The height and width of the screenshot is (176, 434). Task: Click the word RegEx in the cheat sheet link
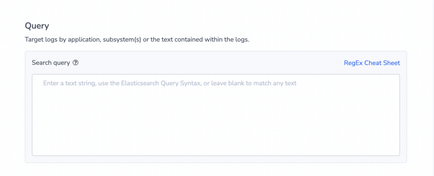pyautogui.click(x=353, y=63)
